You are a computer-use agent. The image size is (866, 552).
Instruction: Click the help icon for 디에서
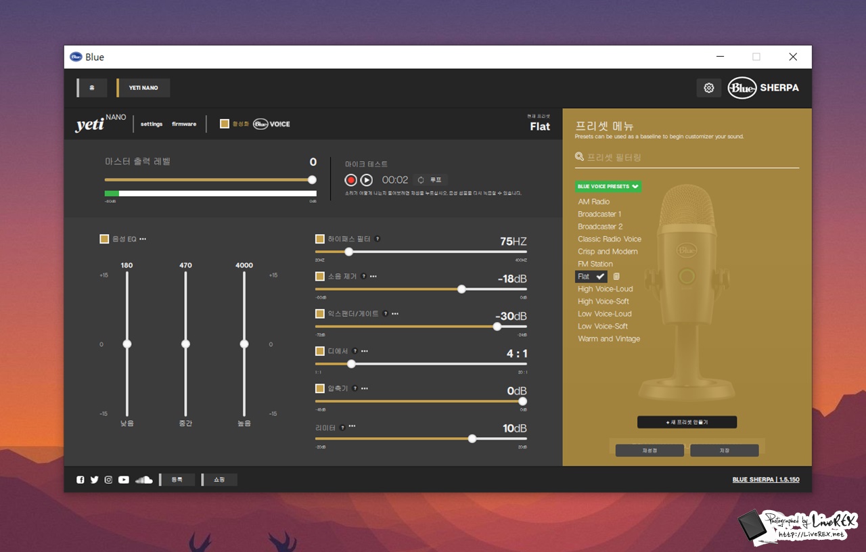pyautogui.click(x=355, y=351)
